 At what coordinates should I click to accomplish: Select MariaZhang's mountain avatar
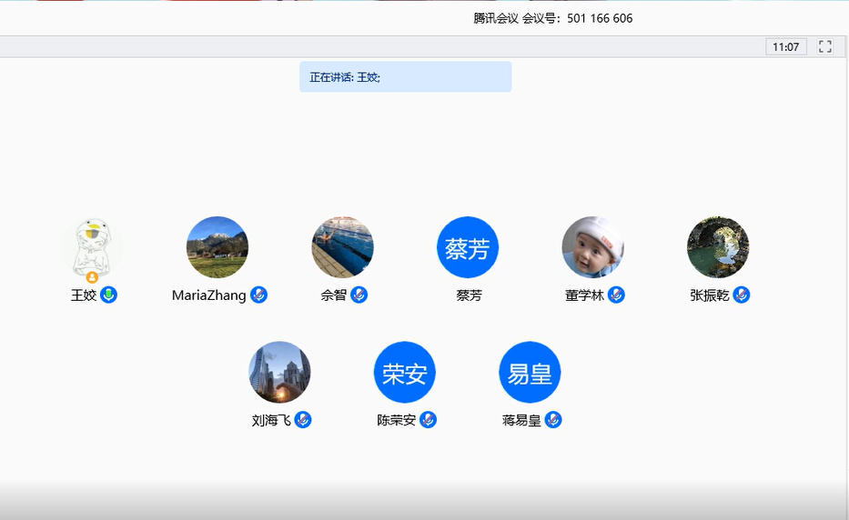pos(217,247)
